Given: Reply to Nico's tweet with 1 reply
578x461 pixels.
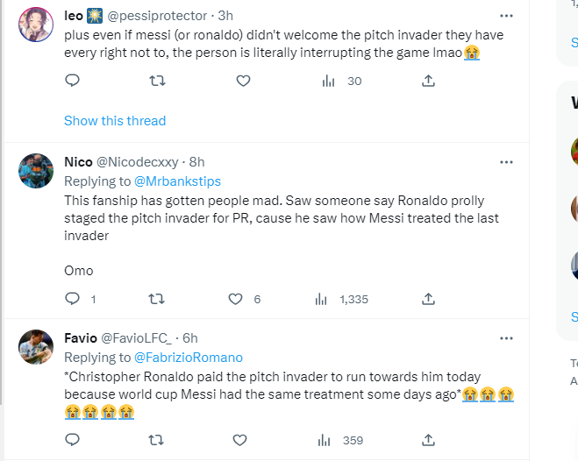Looking at the screenshot, I should tap(73, 299).
